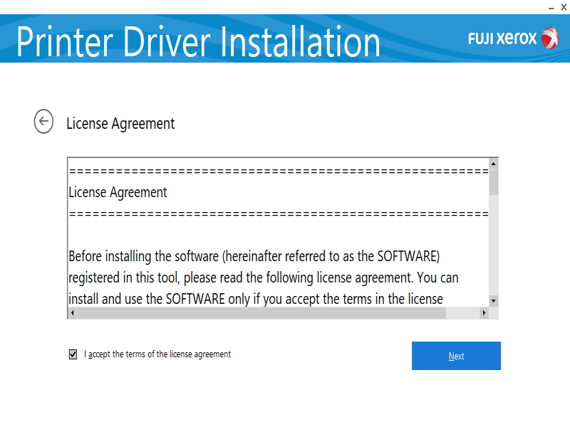Click the 'I accept the terms' label text
This screenshot has width=570, height=427.
157,354
